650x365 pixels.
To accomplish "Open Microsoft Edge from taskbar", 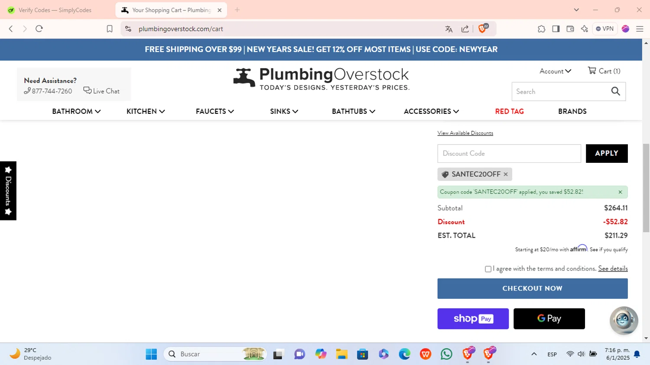I will coord(404,354).
